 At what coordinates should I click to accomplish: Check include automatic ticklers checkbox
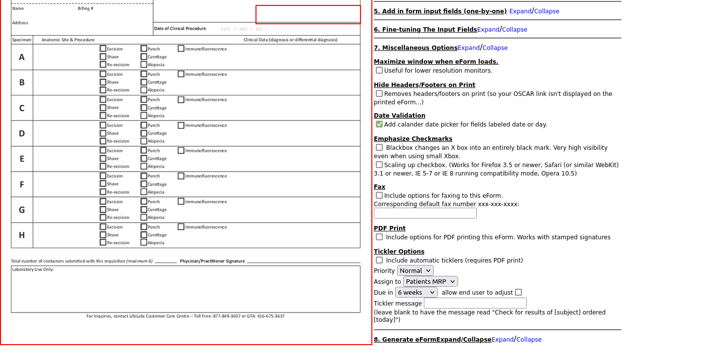click(x=379, y=260)
